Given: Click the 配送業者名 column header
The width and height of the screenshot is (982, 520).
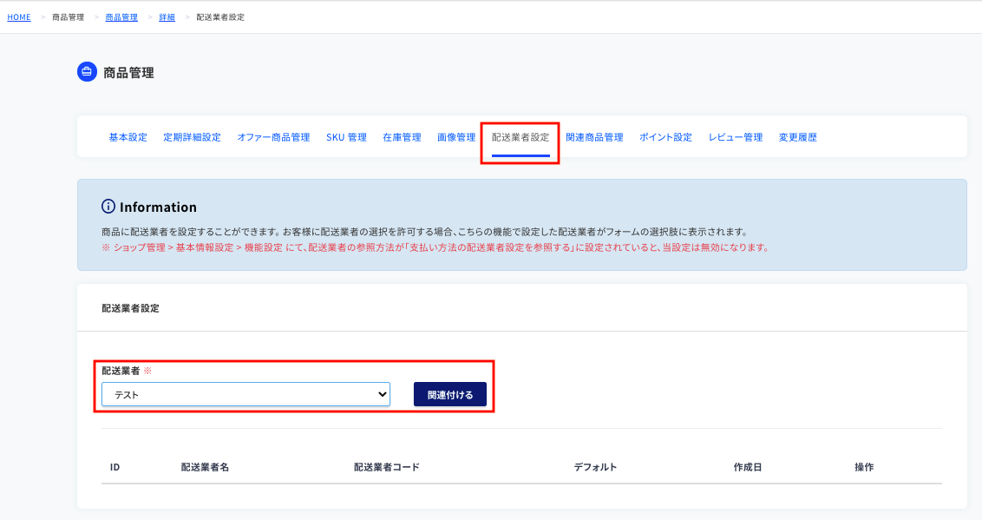Looking at the screenshot, I should pyautogui.click(x=205, y=467).
